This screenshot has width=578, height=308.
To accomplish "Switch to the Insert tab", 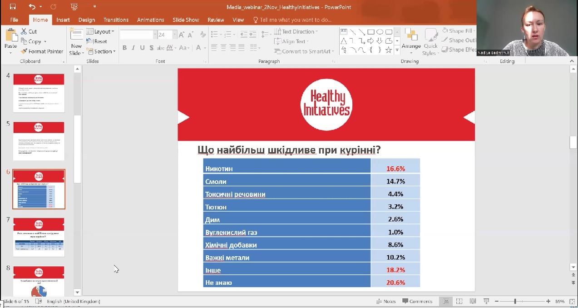I will (63, 20).
